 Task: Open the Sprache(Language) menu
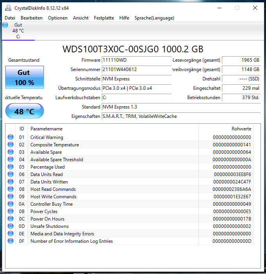click(154, 18)
